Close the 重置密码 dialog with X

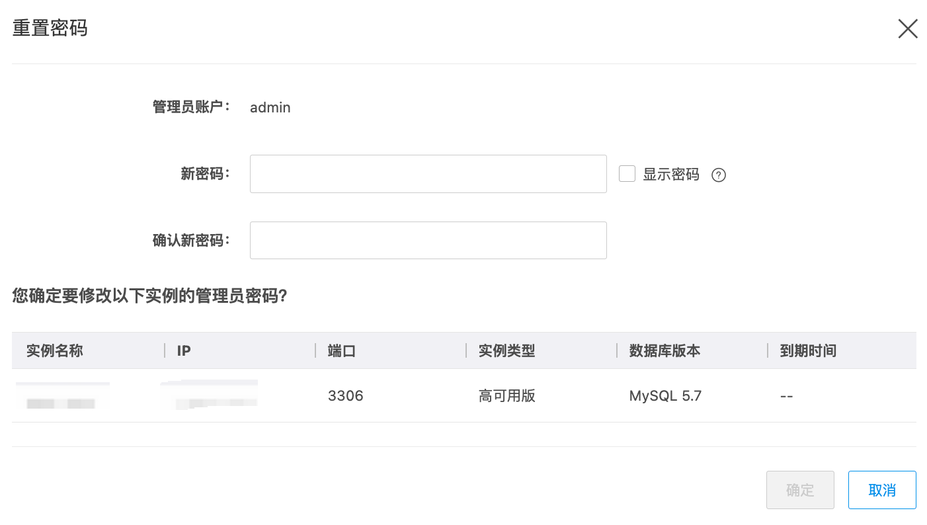pyautogui.click(x=907, y=28)
